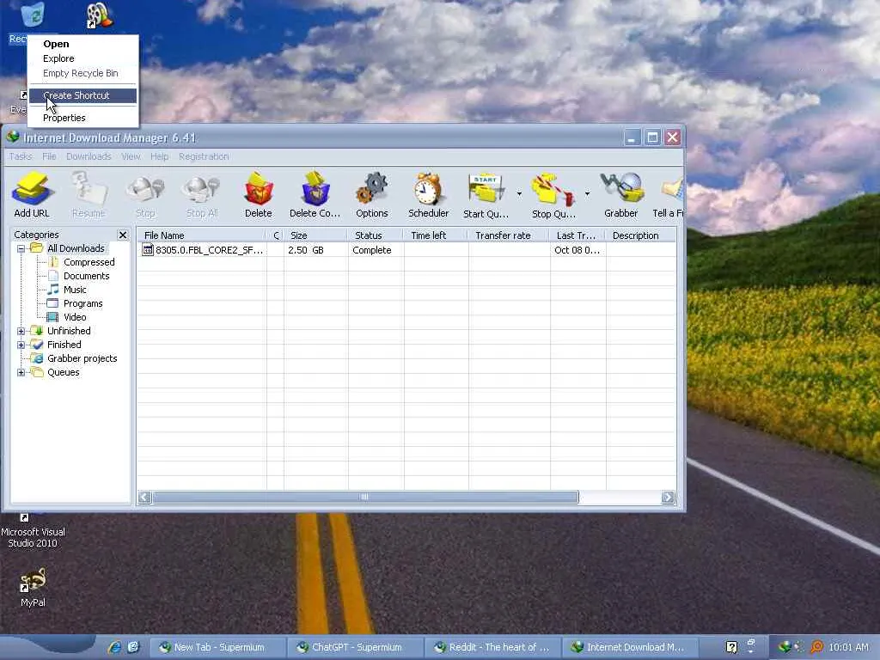Screen dimensions: 880x660
Task: Sort by Description column header
Action: pos(641,235)
